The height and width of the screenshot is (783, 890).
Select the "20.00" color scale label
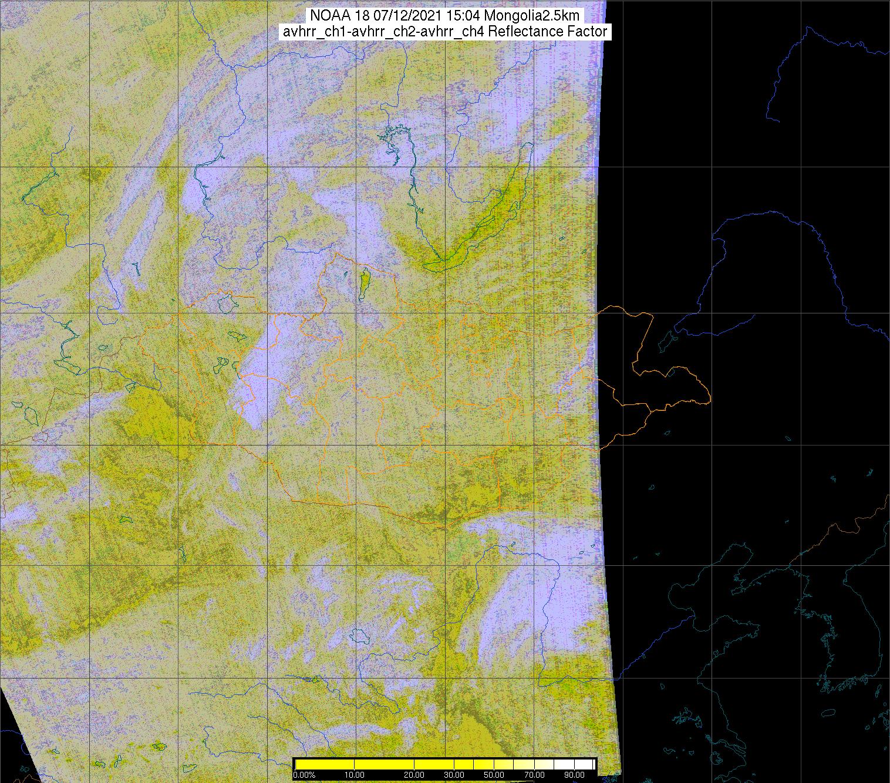tap(414, 775)
